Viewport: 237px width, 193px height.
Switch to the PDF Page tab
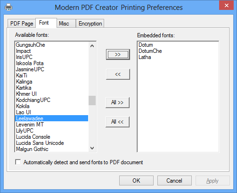click(x=22, y=24)
